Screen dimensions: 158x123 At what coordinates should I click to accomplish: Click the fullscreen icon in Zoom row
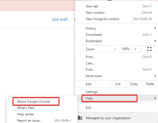coord(149,49)
